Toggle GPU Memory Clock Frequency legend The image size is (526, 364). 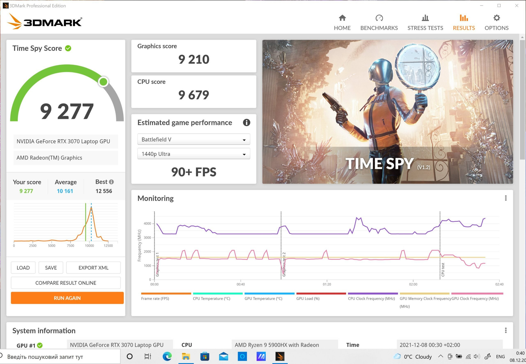coord(425,300)
